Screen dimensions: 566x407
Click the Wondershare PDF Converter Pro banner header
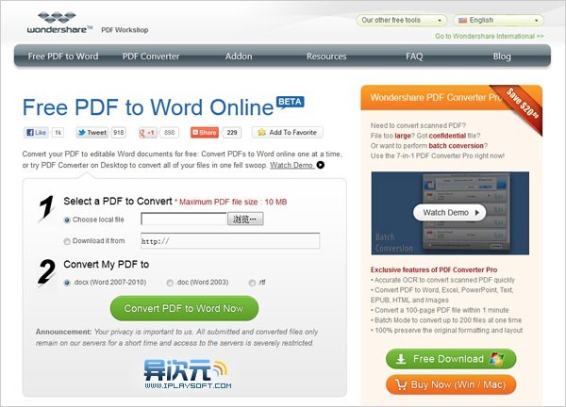(433, 98)
